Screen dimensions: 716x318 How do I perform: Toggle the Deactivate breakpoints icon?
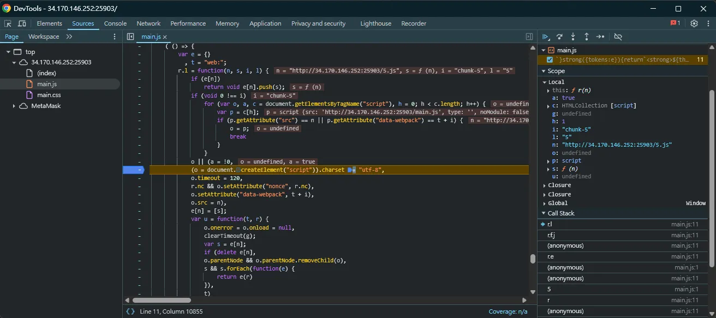[618, 37]
